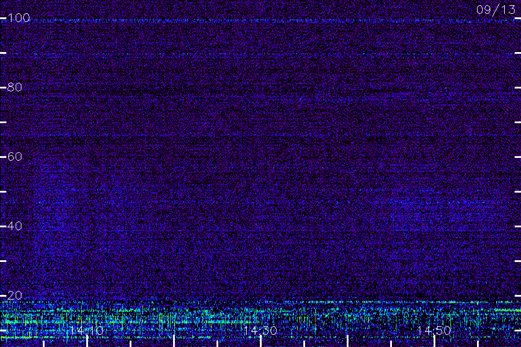
Task: Click the 09/13 date label
Action: pyautogui.click(x=496, y=10)
